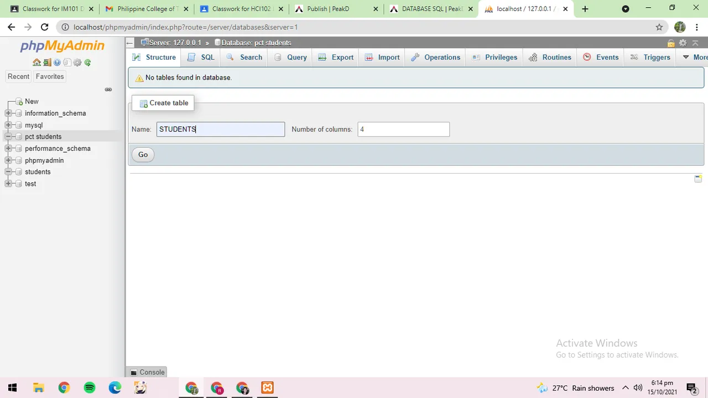Click the bookmark note icon below panel
708x398 pixels.
tap(698, 179)
